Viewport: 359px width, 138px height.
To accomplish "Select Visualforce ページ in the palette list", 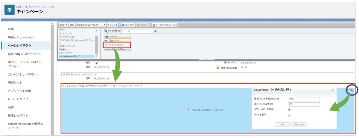I will pyautogui.click(x=69, y=56).
